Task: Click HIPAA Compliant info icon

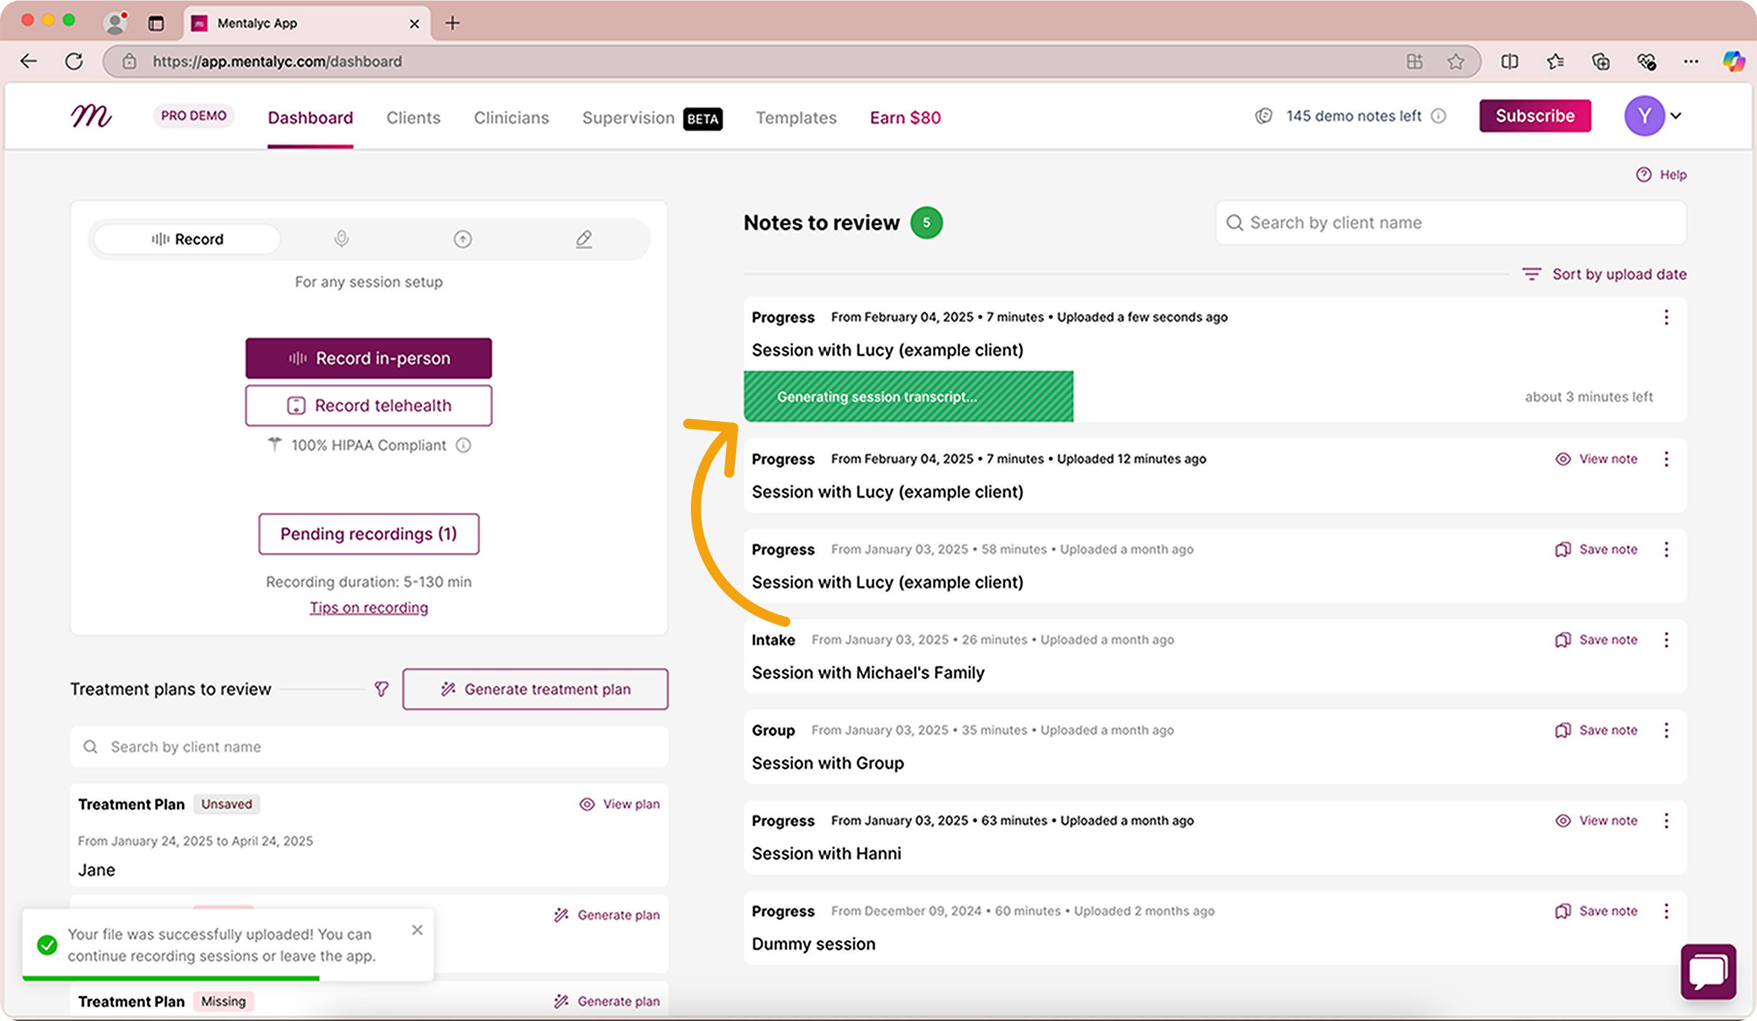Action: coord(464,445)
